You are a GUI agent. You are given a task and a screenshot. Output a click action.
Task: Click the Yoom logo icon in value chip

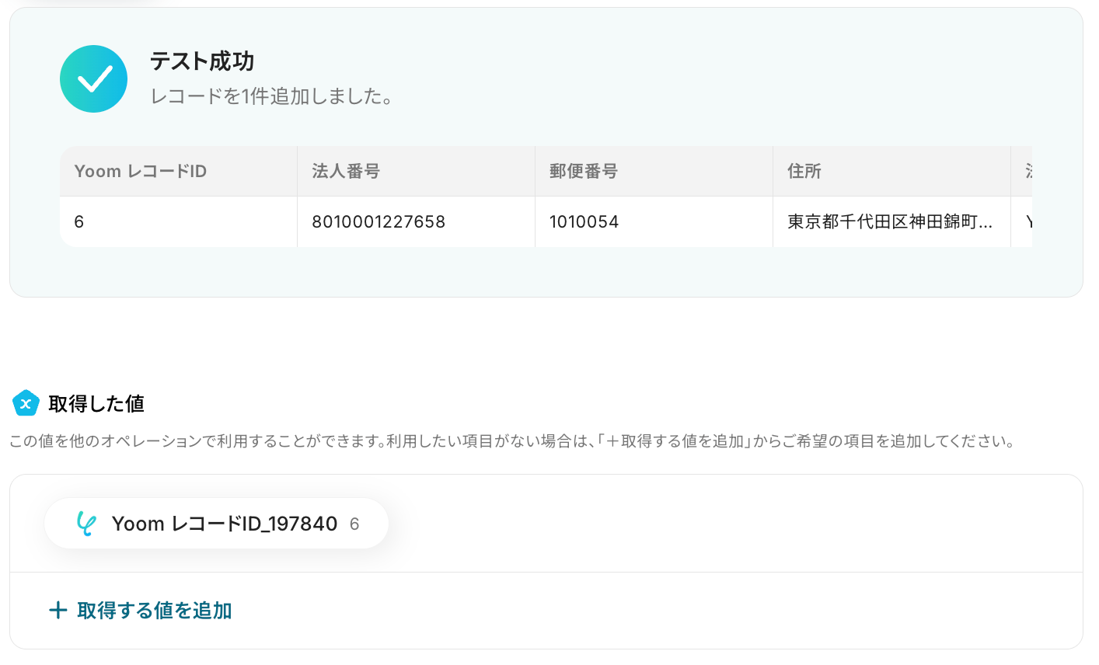pyautogui.click(x=85, y=524)
